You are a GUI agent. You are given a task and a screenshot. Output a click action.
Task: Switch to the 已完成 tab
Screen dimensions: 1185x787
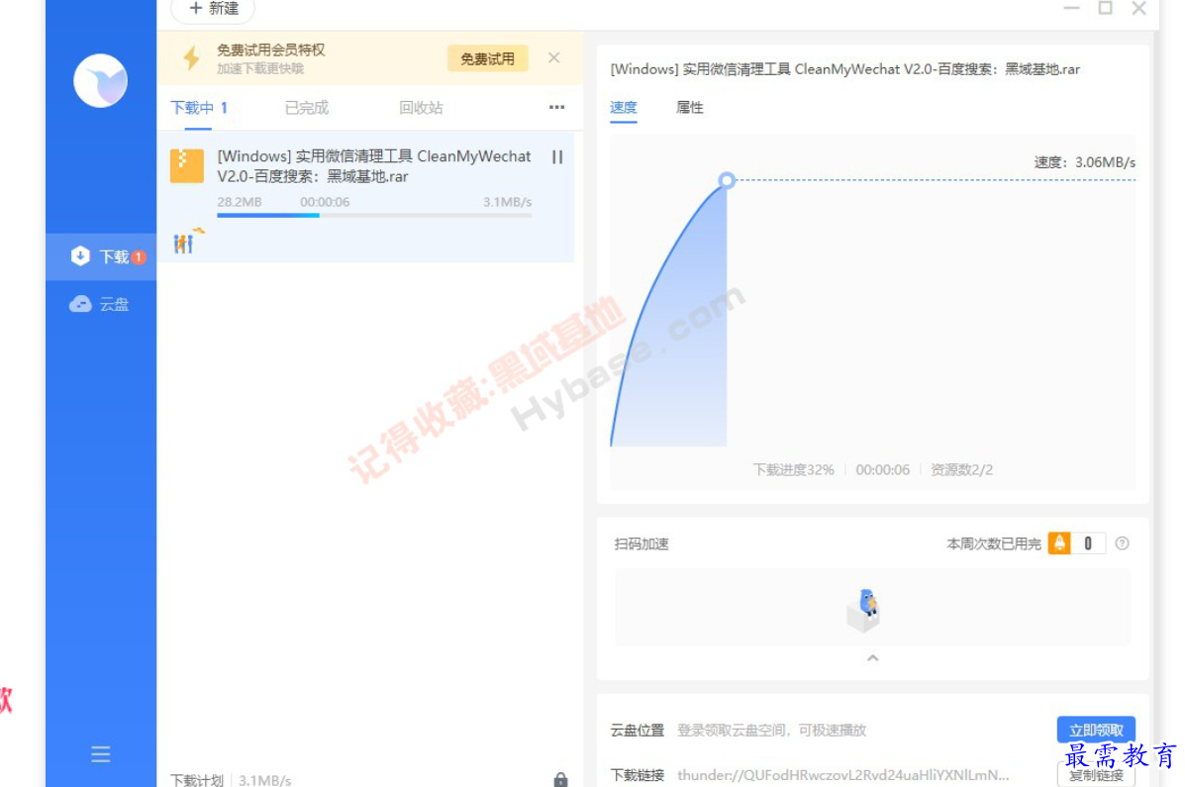coord(306,107)
